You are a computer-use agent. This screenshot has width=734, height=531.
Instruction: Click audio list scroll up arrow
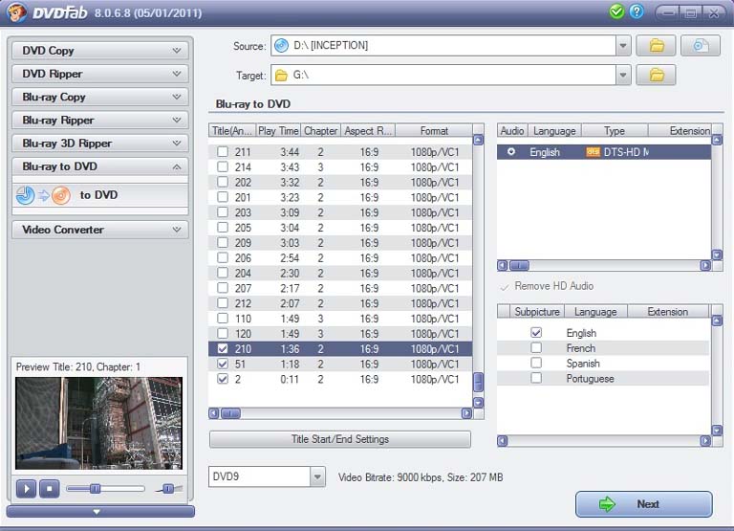pos(717,140)
